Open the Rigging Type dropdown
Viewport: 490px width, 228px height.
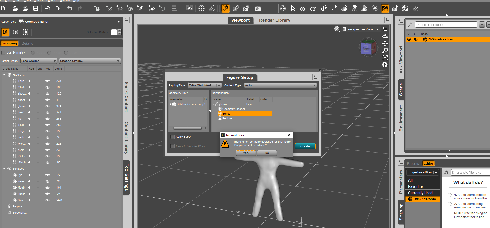click(x=205, y=85)
